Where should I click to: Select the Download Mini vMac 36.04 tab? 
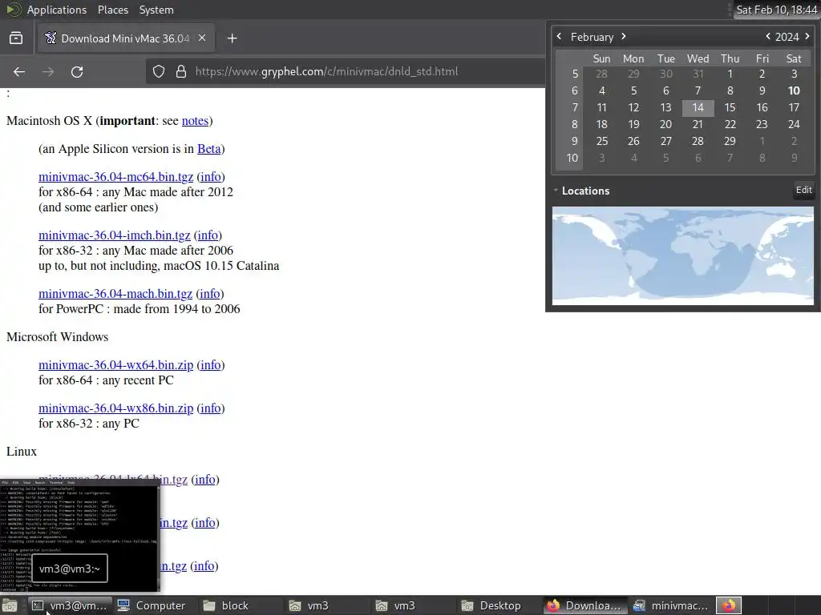coord(126,38)
